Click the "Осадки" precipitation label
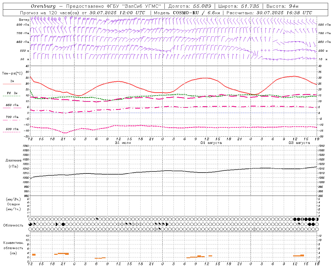Viewport: 332px width, 266px height. point(13,204)
